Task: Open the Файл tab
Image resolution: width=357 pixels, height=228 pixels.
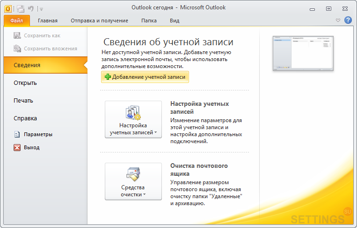Action: 17,21
